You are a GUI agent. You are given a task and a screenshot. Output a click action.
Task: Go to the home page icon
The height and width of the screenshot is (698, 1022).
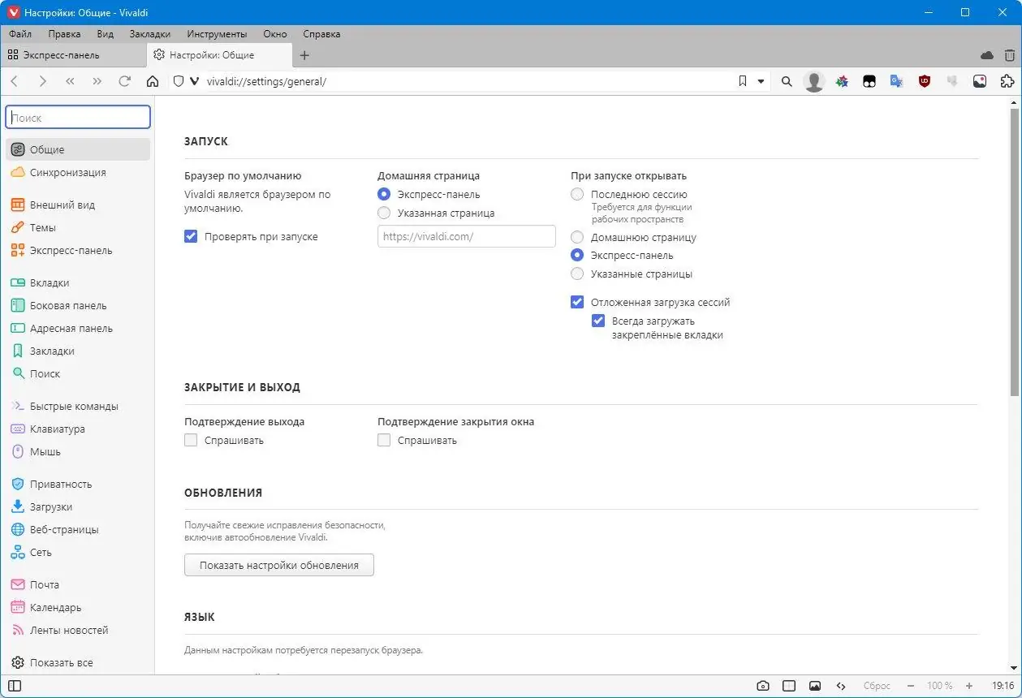click(152, 81)
